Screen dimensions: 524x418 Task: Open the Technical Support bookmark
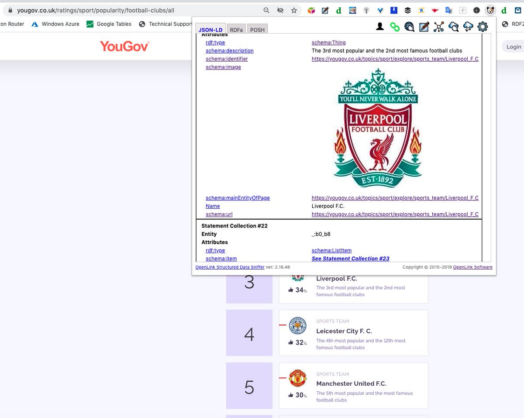165,24
